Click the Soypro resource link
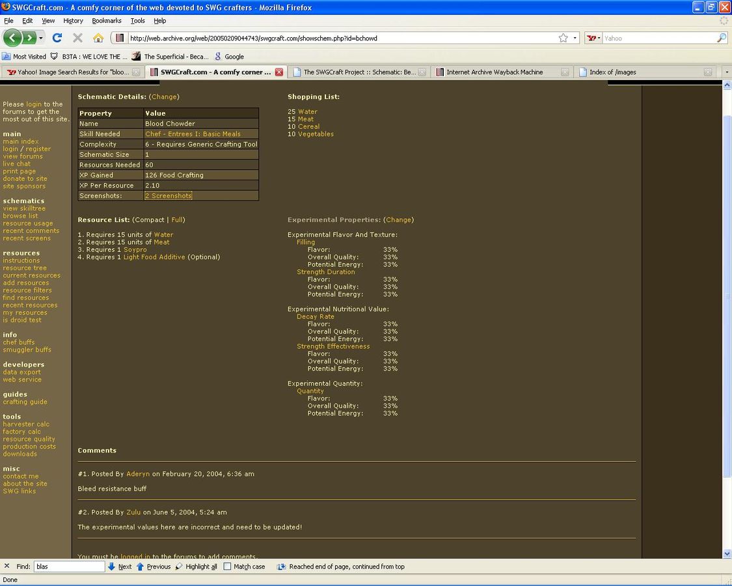Image resolution: width=732 pixels, height=586 pixels. 135,249
